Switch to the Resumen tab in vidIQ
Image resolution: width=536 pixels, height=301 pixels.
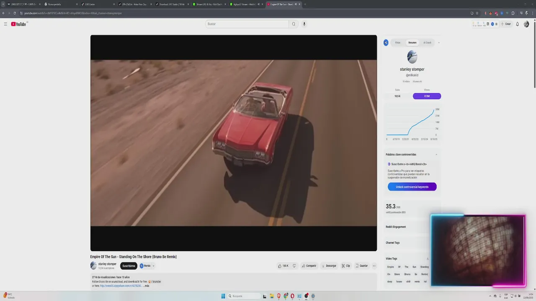(412, 43)
